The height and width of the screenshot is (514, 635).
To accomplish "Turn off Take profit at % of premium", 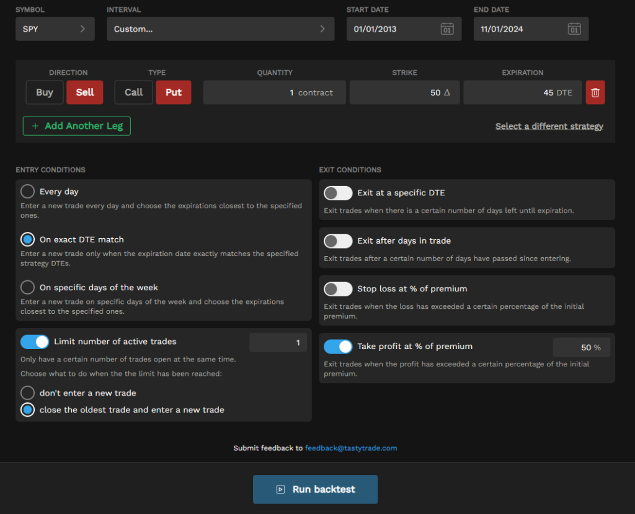I will (338, 347).
